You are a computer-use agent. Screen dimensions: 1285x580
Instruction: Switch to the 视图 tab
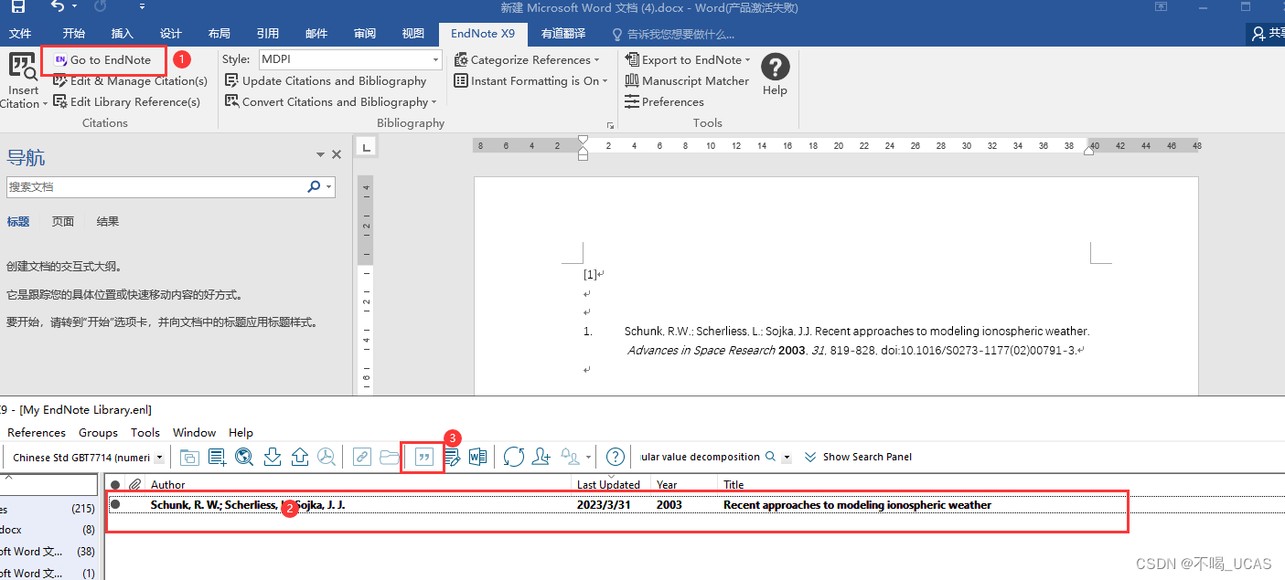413,34
